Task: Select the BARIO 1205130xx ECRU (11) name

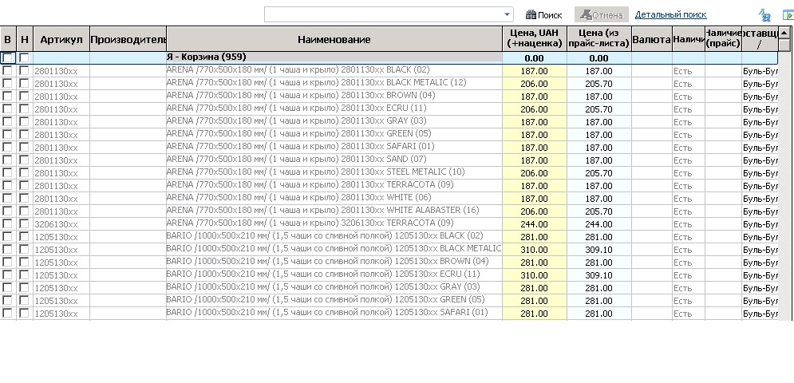Action: pyautogui.click(x=323, y=274)
